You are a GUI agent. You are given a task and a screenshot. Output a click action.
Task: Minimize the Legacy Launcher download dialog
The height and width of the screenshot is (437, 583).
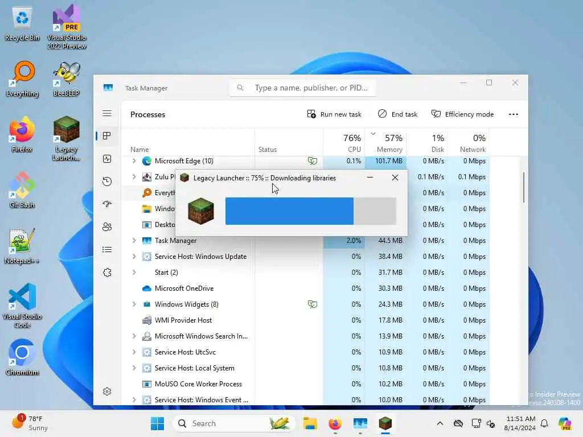click(370, 178)
